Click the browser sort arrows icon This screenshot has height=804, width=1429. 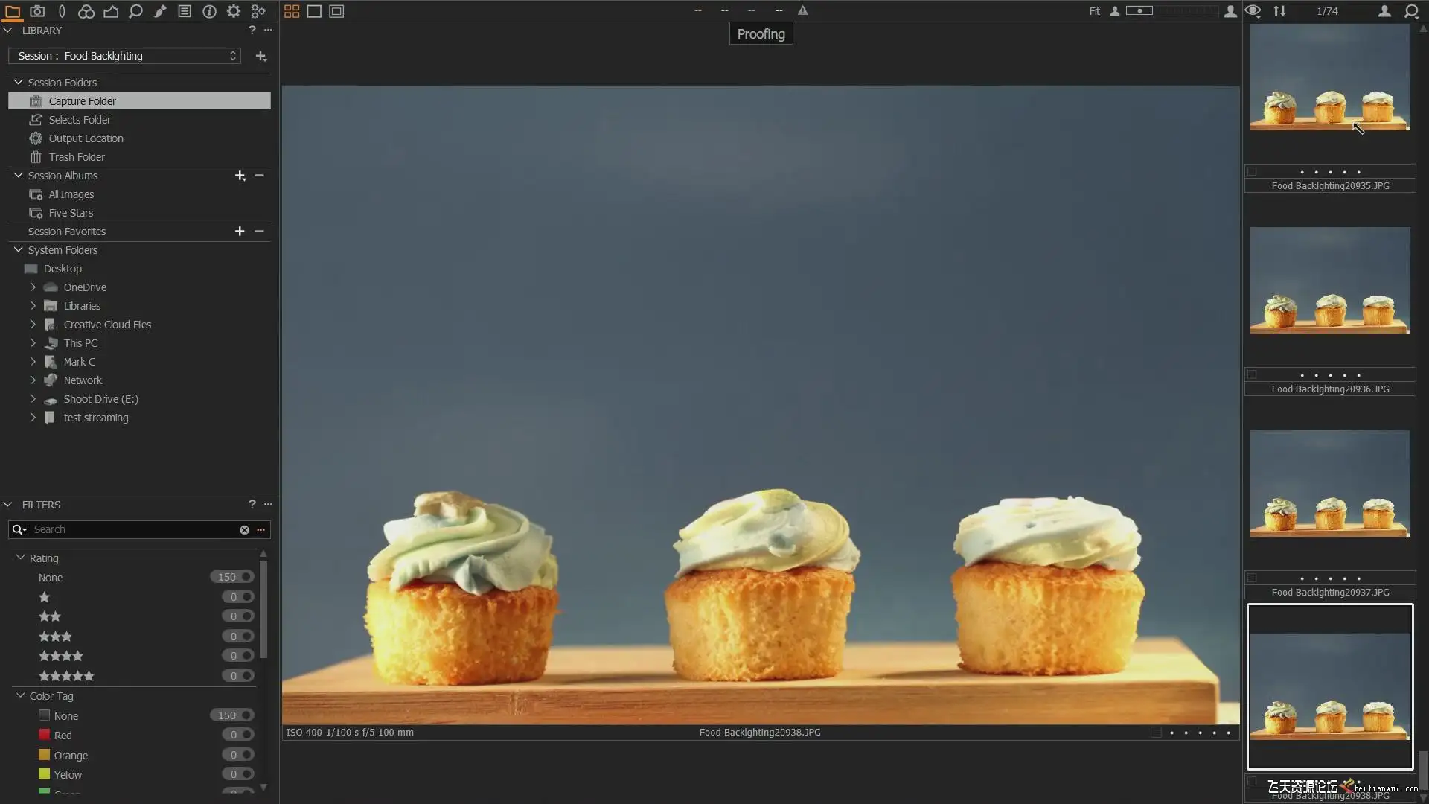click(1279, 11)
